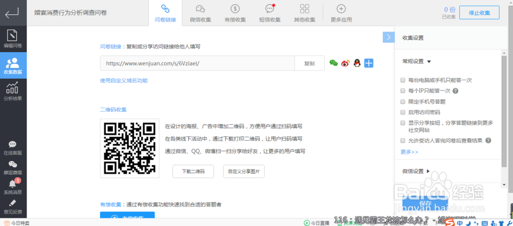Click the 停止收集 button
Viewport: 513px width, 226px height.
pyautogui.click(x=479, y=13)
